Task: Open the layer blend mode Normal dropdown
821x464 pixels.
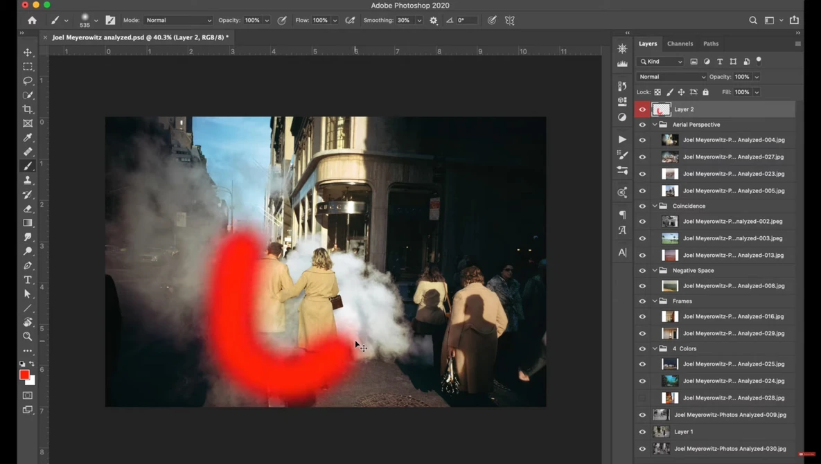Action: (672, 77)
